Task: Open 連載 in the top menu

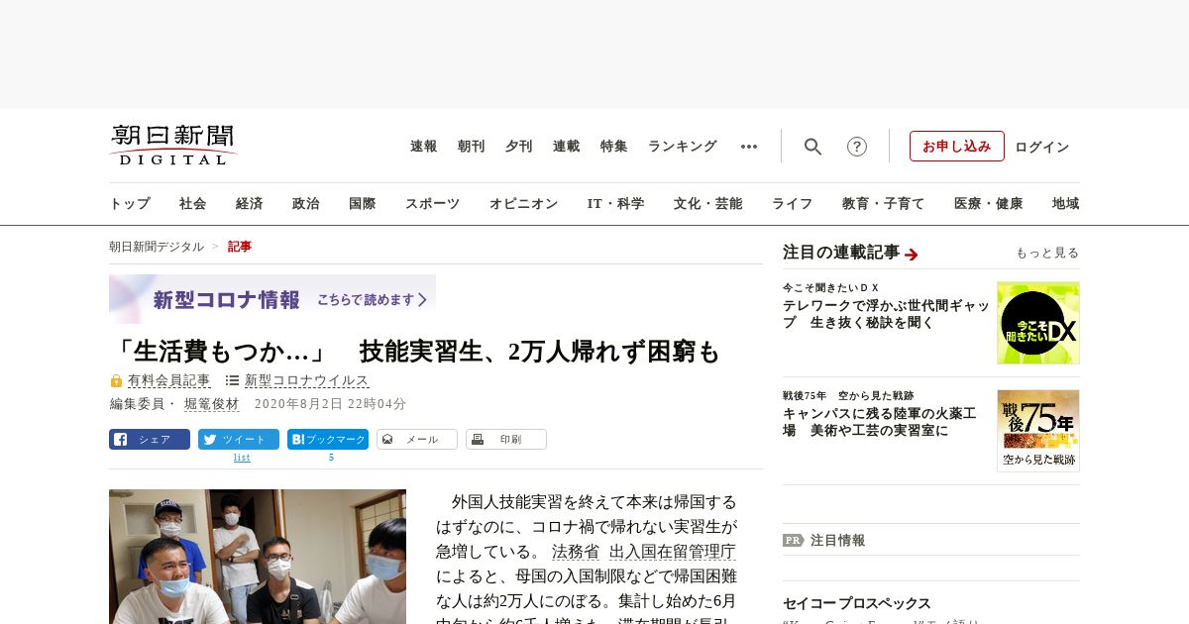Action: pyautogui.click(x=567, y=147)
